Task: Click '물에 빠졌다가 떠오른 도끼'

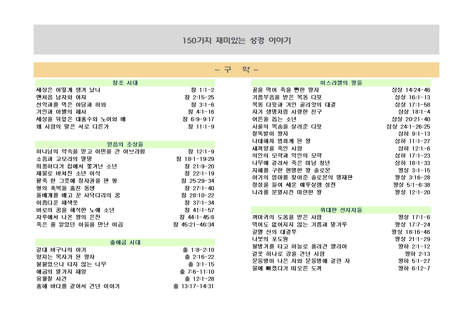Action: pyautogui.click(x=287, y=268)
